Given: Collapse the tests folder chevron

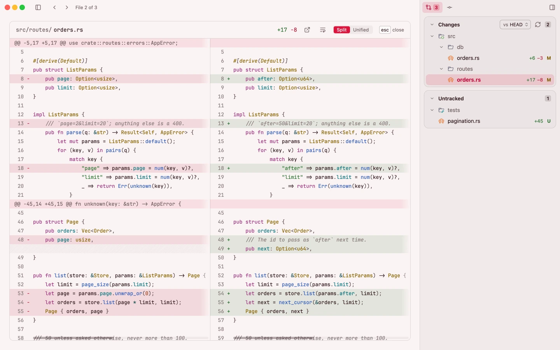Looking at the screenshot, I should tap(432, 110).
